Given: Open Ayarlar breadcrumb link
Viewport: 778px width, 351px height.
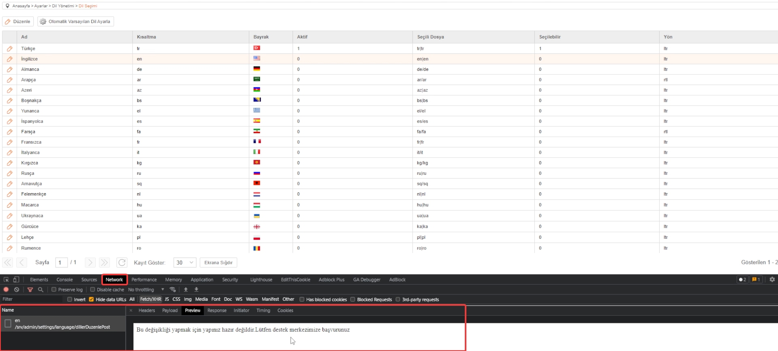Looking at the screenshot, I should [41, 6].
